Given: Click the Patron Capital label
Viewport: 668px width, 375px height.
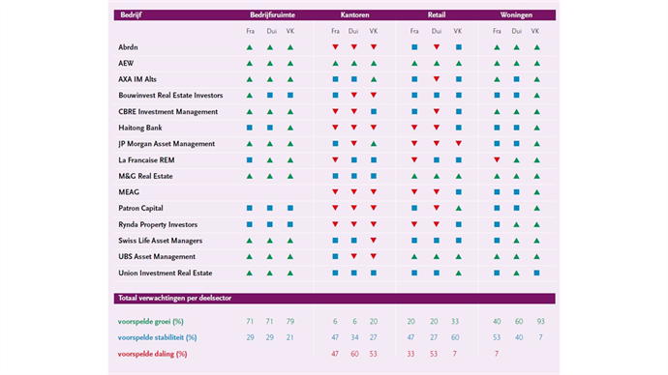Looking at the screenshot, I should pos(140,209).
